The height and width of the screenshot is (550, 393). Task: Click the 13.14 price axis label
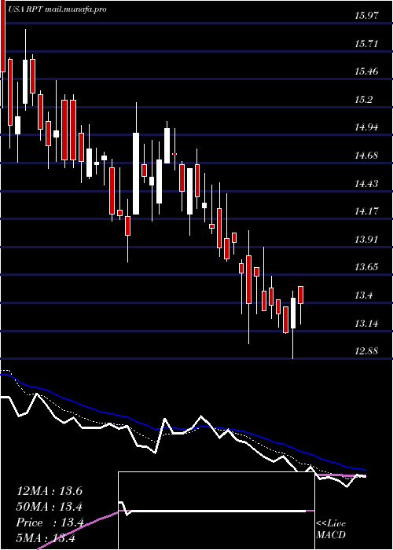coord(367,323)
